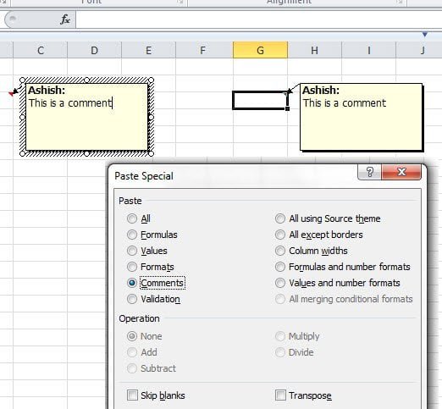
Task: Click the Alignment group dialog launcher
Action: [399, 3]
